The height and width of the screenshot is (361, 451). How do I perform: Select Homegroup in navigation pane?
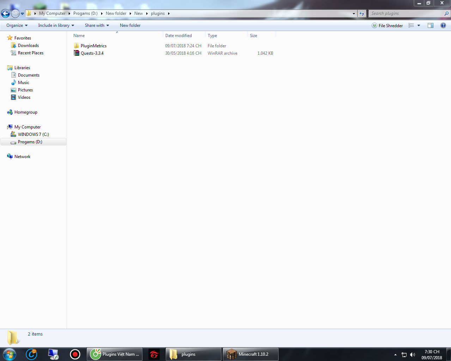pyautogui.click(x=26, y=112)
